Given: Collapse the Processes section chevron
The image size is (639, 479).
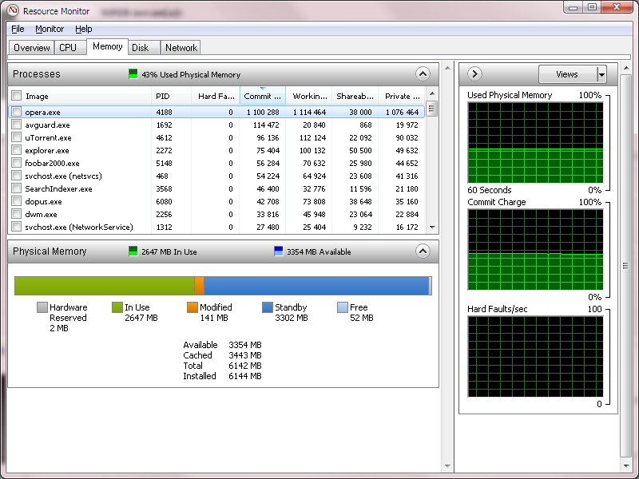Looking at the screenshot, I should click(x=423, y=74).
